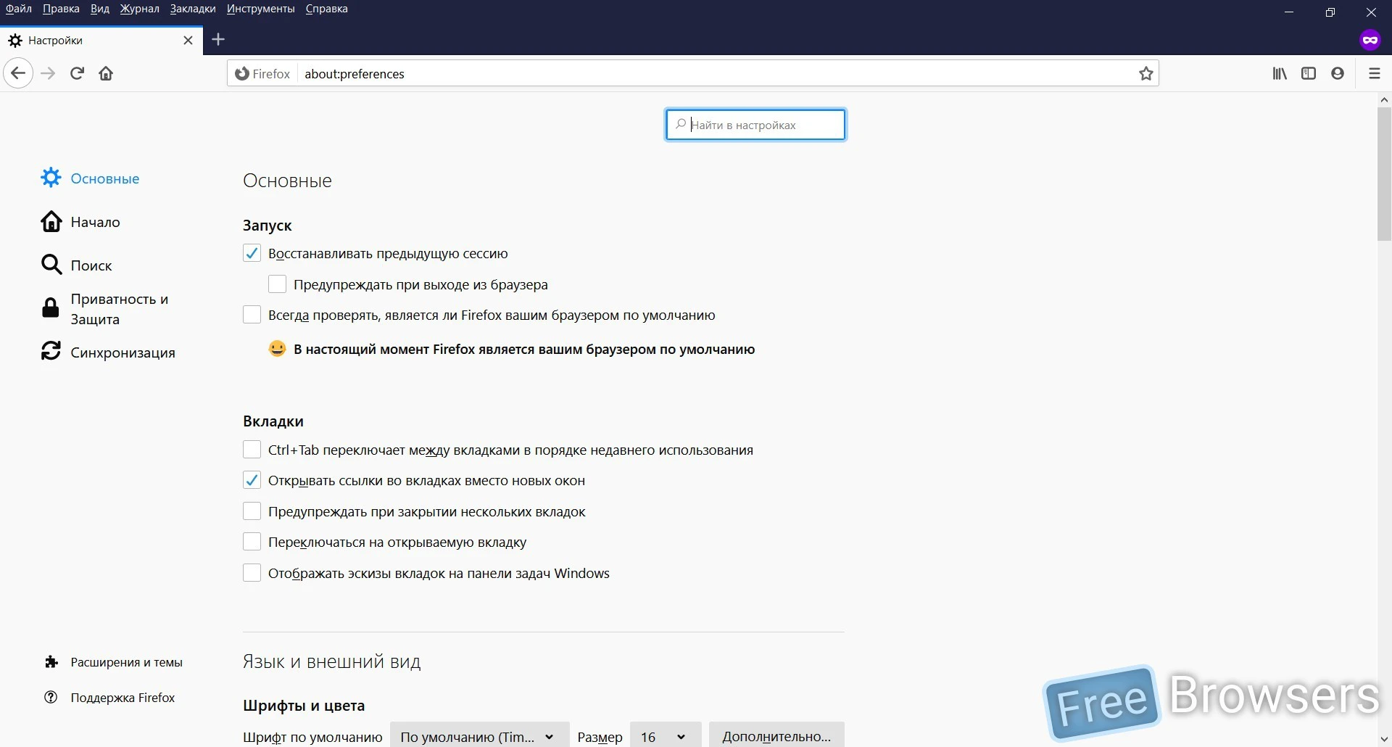Click the Поиск magnifier icon
This screenshot has height=747, width=1392.
click(x=51, y=265)
